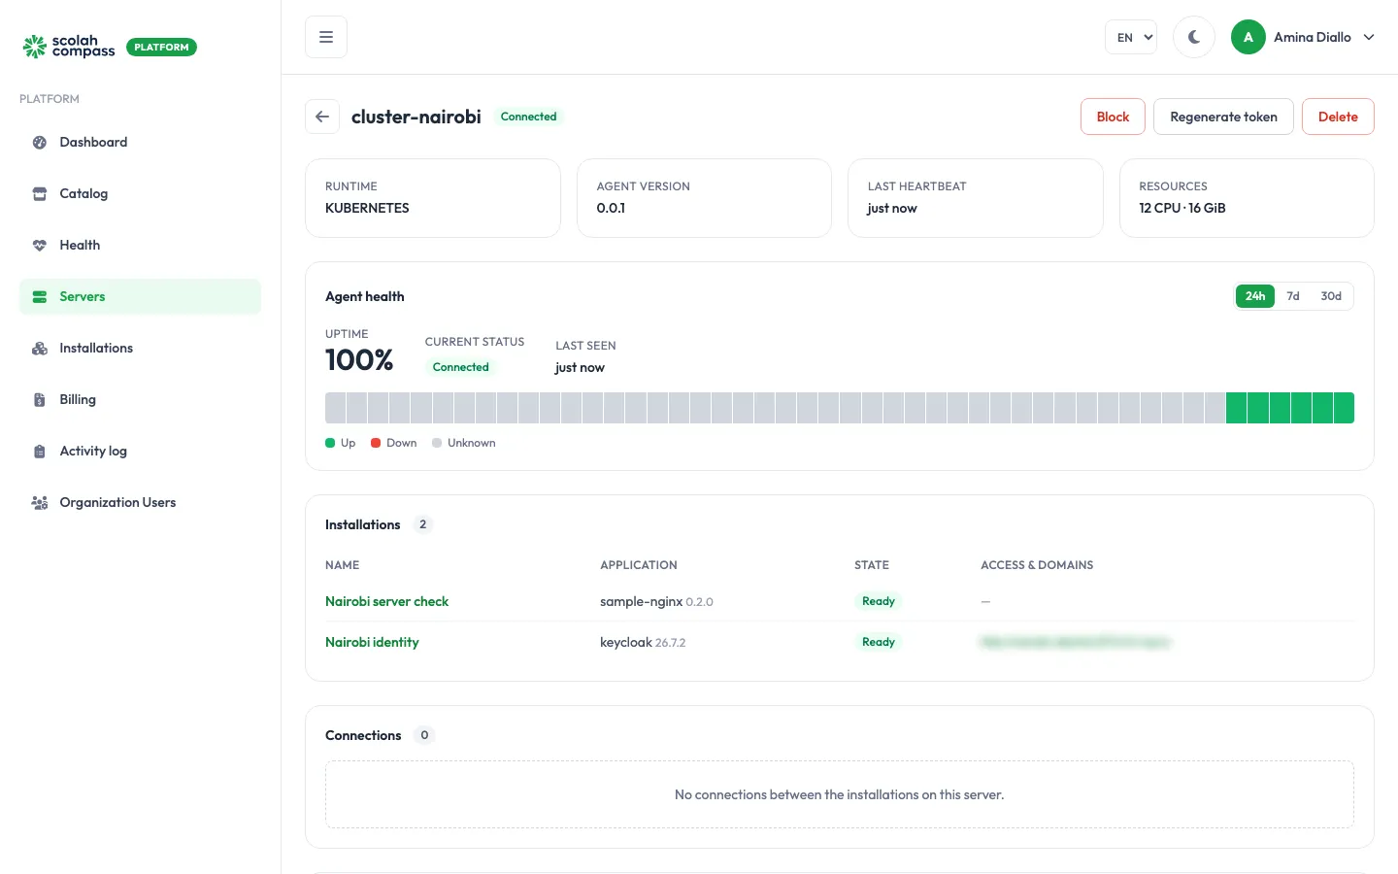Go to Catalog in the sidebar
Viewport: 1398px width, 874px height.
coord(140,194)
